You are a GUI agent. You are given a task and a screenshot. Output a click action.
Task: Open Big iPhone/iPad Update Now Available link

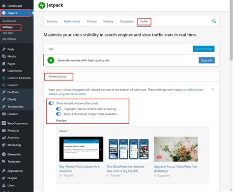(80, 169)
